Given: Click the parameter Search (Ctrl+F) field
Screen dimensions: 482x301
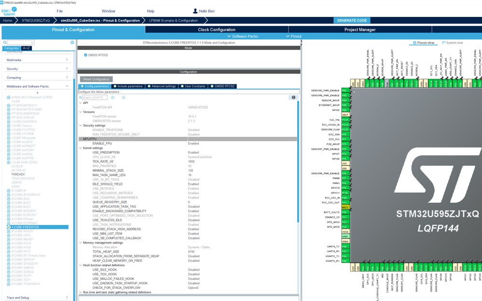Looking at the screenshot, I should (95, 97).
